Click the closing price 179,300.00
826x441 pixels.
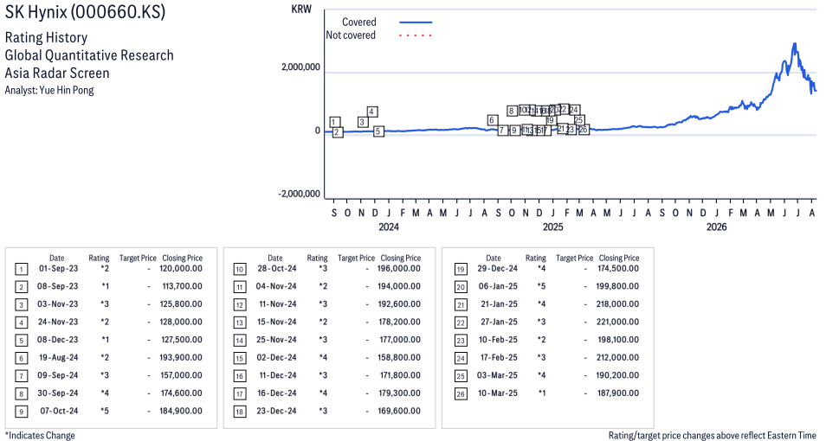click(x=400, y=393)
